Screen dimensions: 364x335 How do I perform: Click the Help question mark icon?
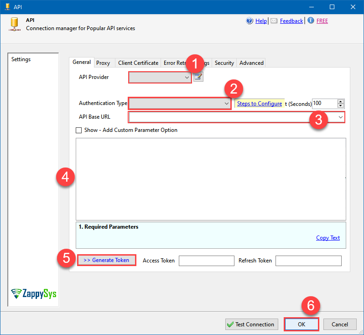(250, 21)
